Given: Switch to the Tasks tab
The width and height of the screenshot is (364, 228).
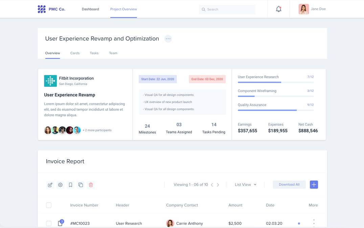Looking at the screenshot, I should (94, 53).
